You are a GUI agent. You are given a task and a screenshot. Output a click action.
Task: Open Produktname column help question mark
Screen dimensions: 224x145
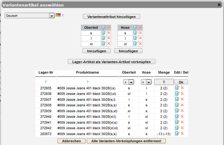point(87,82)
